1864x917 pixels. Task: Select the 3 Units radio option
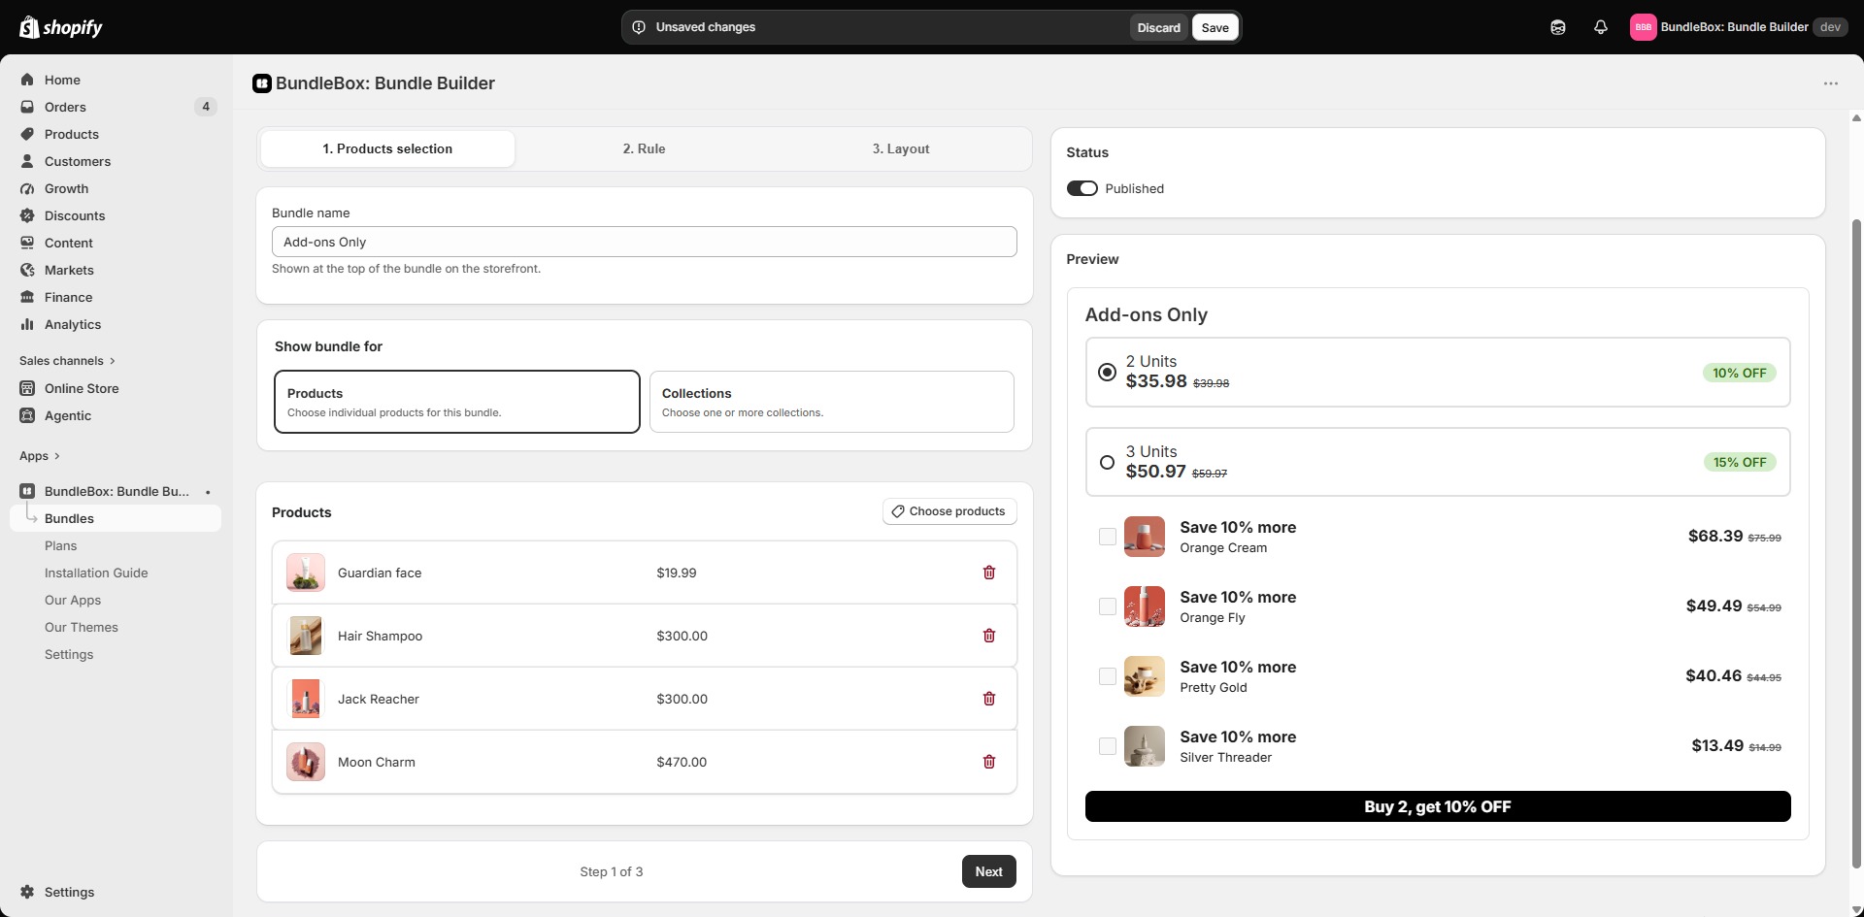tap(1107, 463)
